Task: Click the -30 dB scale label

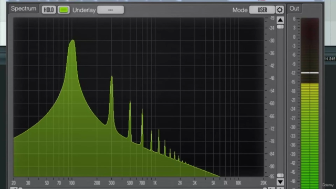Action: (272, 41)
